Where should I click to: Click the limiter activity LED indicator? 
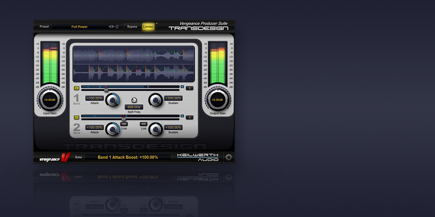157,26
